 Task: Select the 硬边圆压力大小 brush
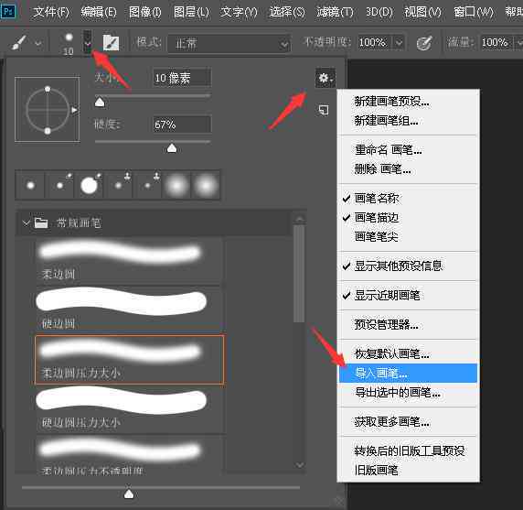129,409
